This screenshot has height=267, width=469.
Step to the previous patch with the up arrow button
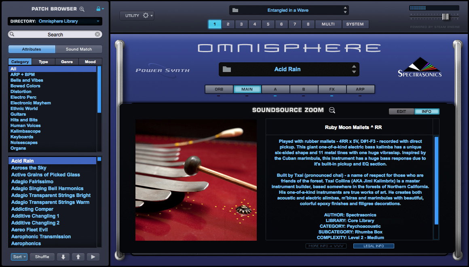click(x=78, y=257)
